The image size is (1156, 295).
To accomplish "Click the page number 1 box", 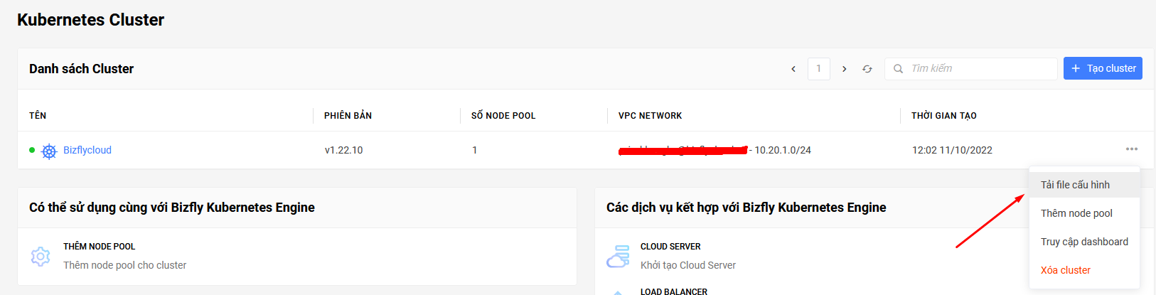I will [x=819, y=69].
